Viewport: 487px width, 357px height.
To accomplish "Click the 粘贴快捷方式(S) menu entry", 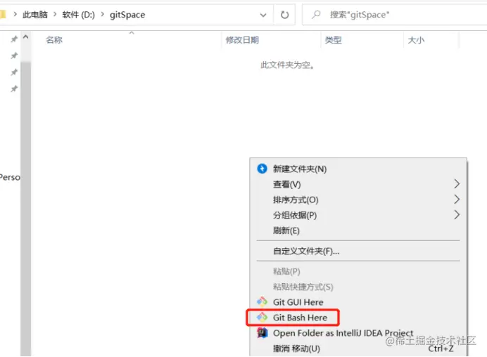I will click(x=358, y=287).
